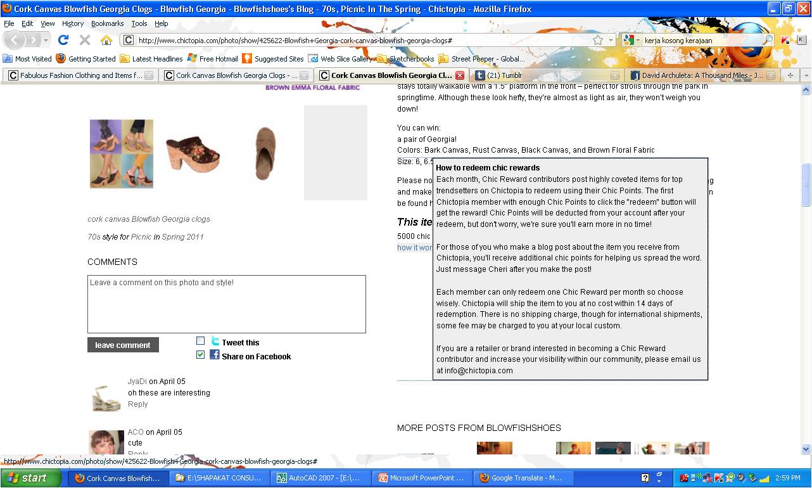Open E:\SHAPAKAT CONSU folder taskbar item

click(220, 478)
